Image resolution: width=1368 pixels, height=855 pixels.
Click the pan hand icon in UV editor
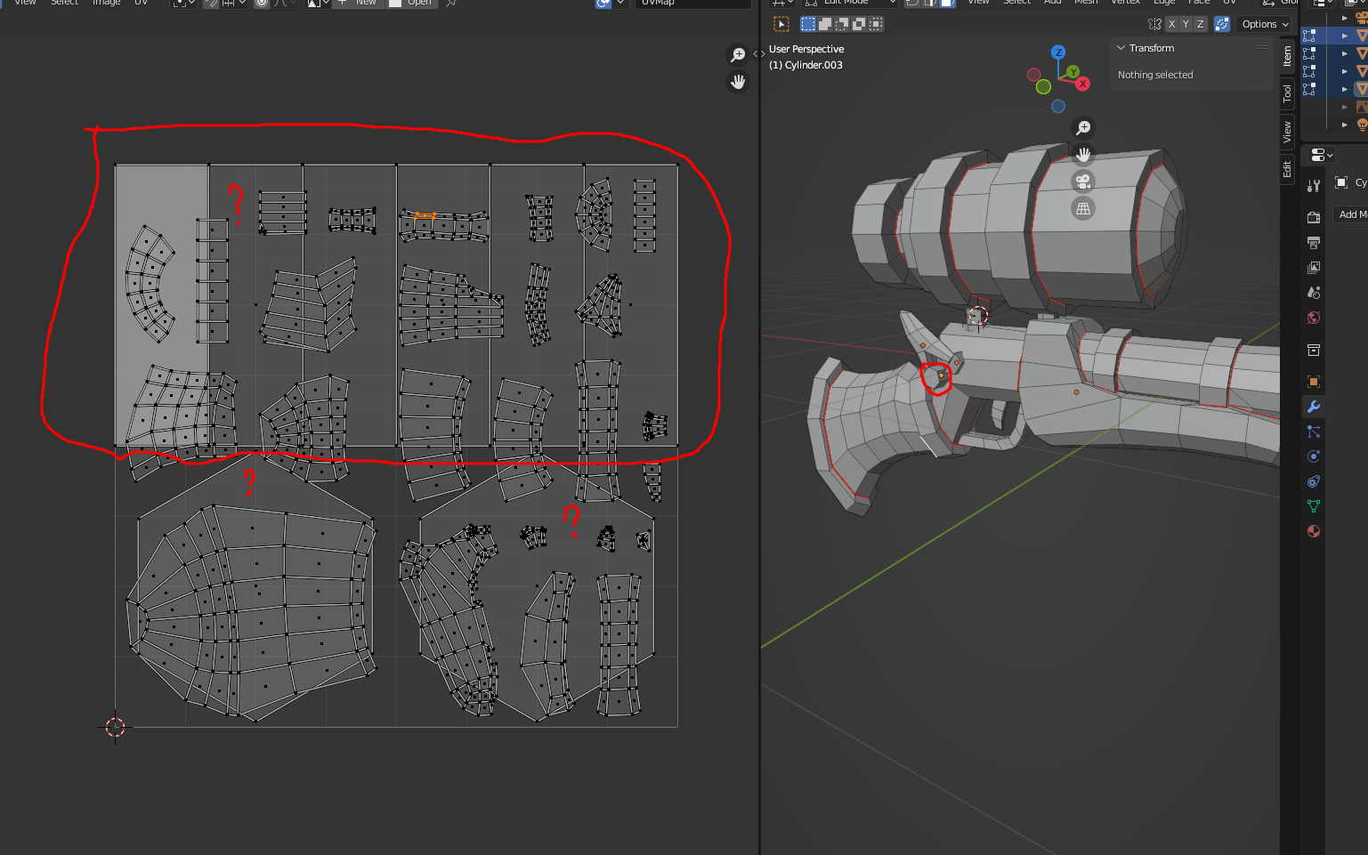click(738, 82)
